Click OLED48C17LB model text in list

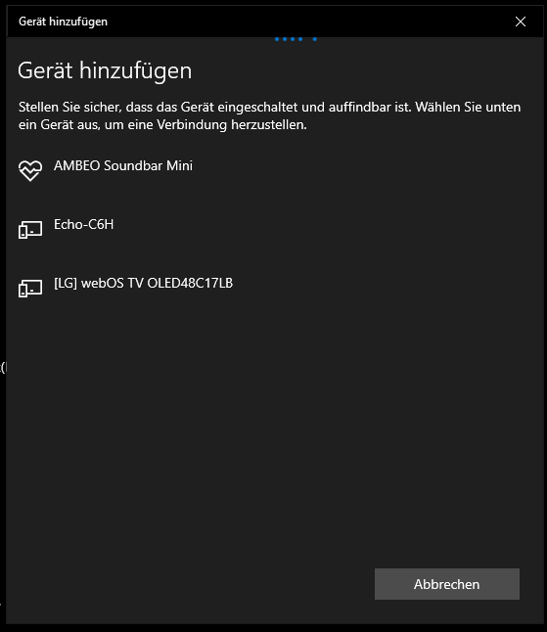point(190,283)
